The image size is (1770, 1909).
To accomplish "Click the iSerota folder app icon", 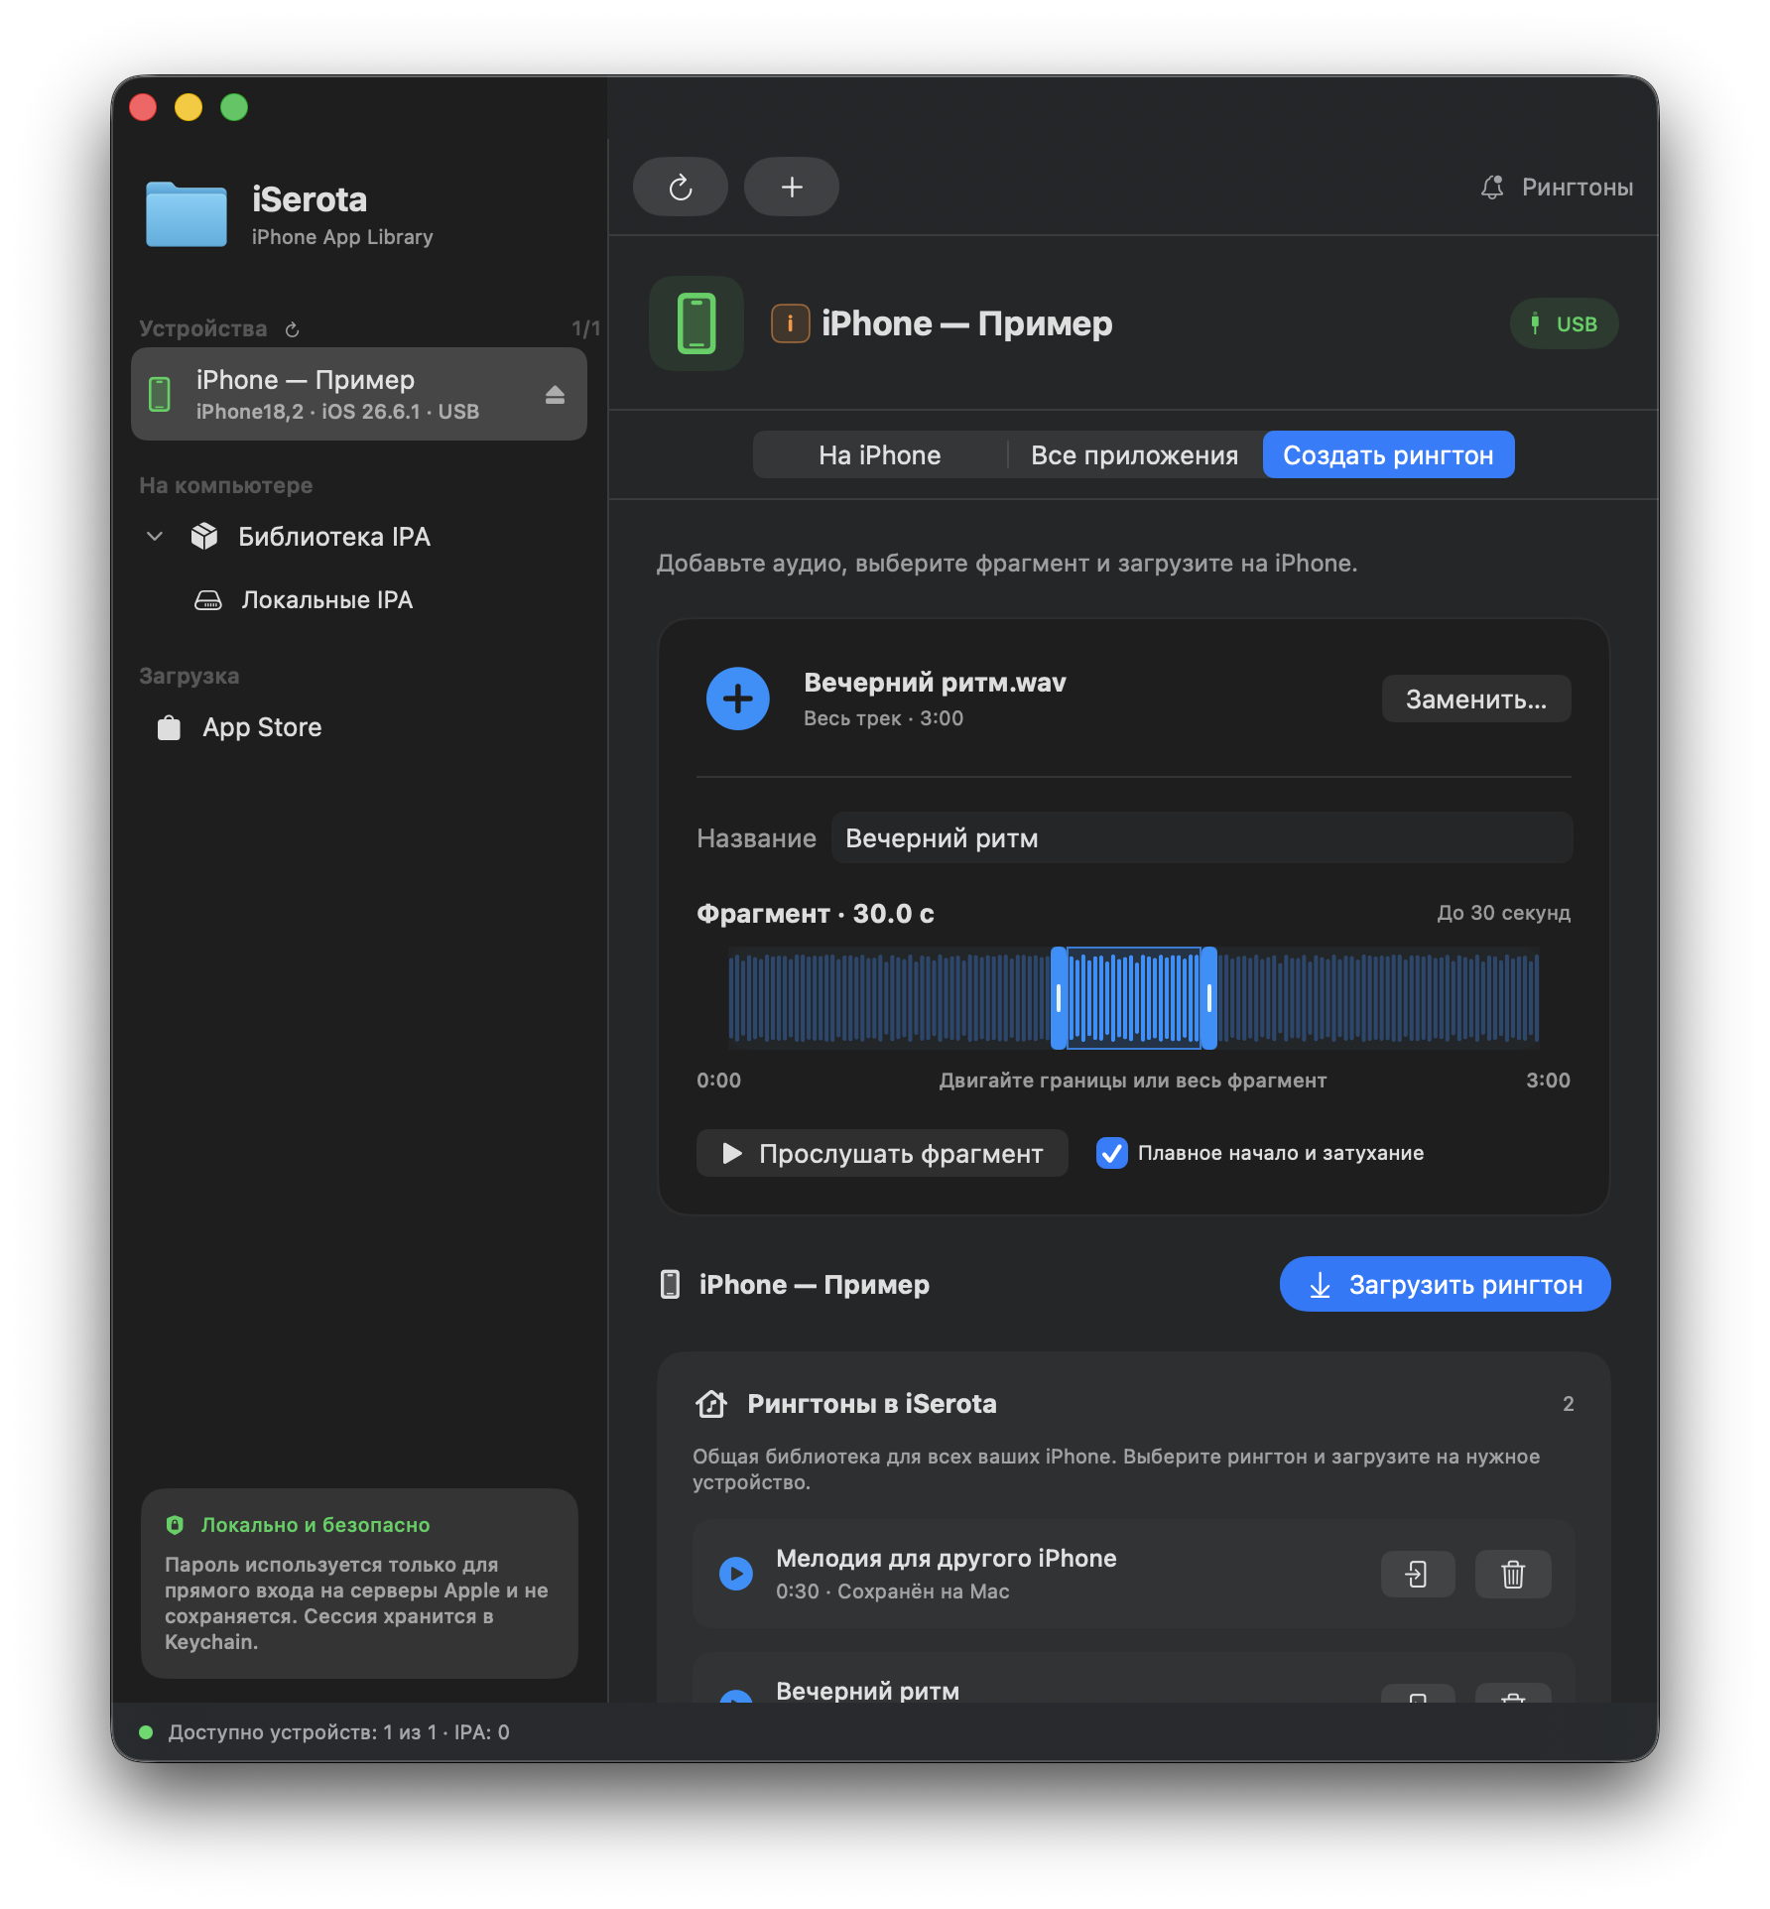I will click(187, 214).
